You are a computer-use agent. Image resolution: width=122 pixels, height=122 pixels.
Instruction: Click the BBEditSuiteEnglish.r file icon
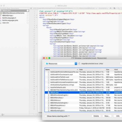tap(48, 110)
